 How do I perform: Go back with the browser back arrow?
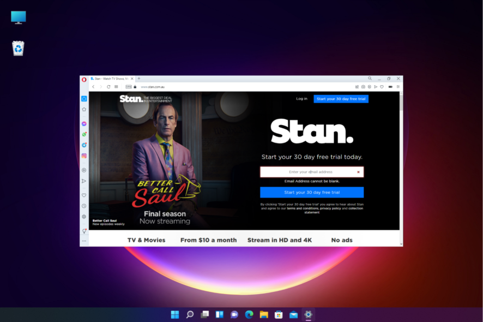coord(93,87)
